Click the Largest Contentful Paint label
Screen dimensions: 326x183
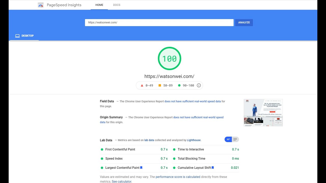tap(123, 168)
